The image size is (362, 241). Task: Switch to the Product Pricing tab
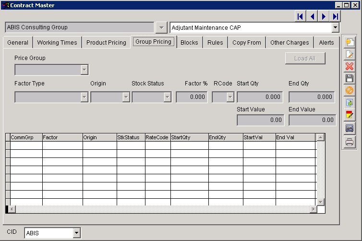[x=106, y=43]
